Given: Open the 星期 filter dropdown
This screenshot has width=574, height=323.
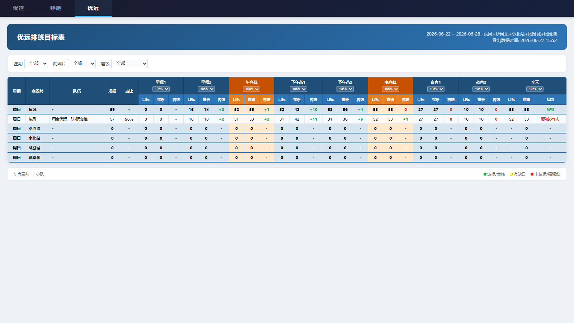Looking at the screenshot, I should [x=36, y=64].
